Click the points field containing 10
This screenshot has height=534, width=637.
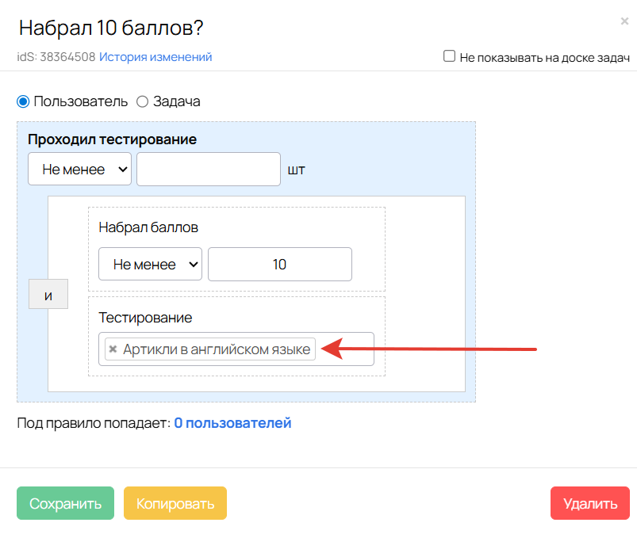pyautogui.click(x=279, y=265)
